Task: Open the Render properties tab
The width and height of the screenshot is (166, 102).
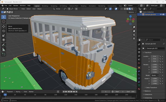Action: [x=139, y=49]
